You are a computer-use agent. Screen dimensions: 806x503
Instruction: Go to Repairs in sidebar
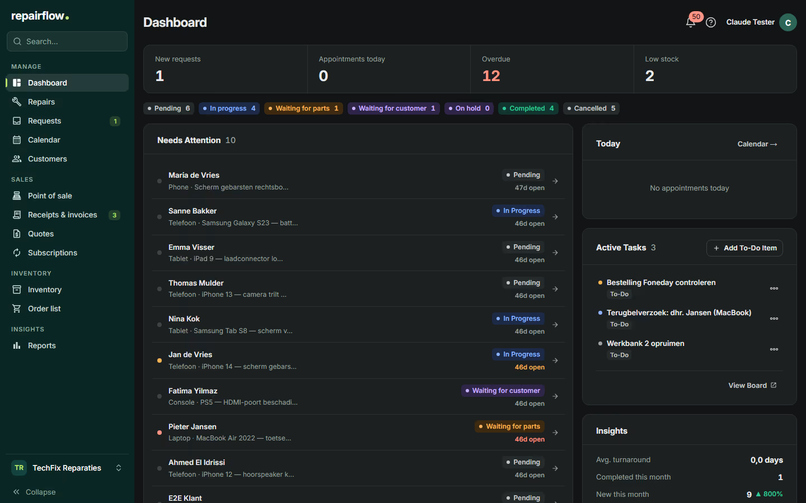[67, 102]
